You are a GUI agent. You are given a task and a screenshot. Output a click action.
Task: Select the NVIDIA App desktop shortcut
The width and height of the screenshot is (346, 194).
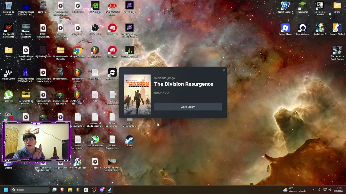(95, 8)
